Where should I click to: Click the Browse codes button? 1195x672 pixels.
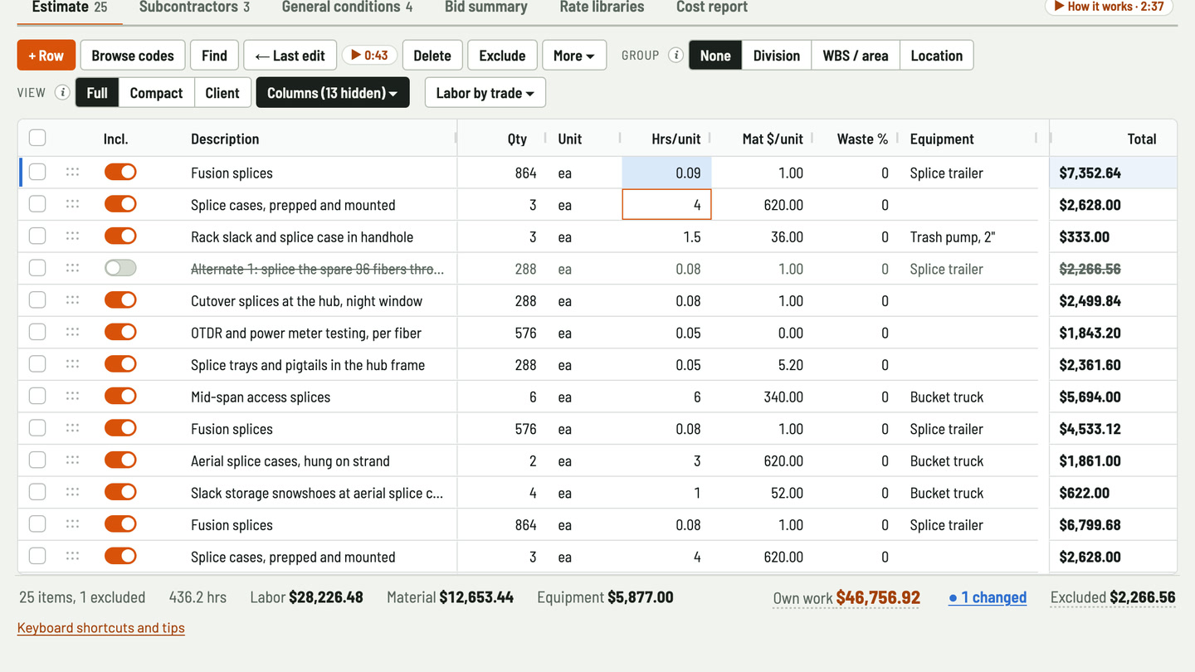pyautogui.click(x=133, y=56)
